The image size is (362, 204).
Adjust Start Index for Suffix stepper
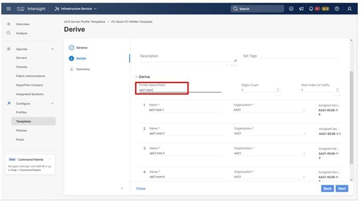338,90
